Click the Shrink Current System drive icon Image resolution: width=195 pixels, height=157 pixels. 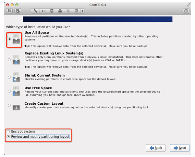[x=16, y=78]
